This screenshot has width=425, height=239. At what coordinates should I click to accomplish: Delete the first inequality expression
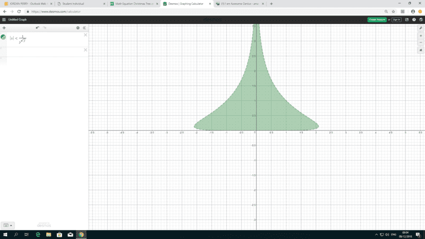point(85,35)
